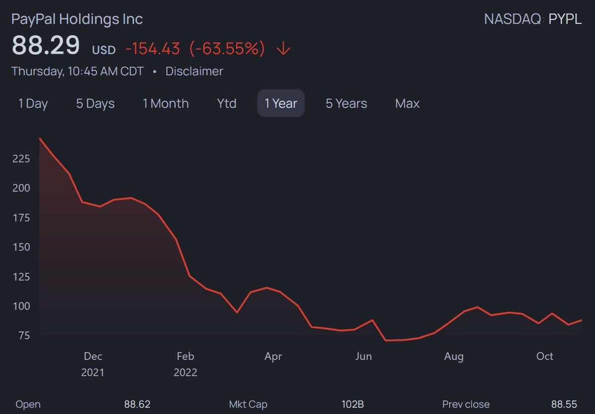This screenshot has height=414, width=595.
Task: Switch to the 5 Days range
Action: [x=95, y=103]
